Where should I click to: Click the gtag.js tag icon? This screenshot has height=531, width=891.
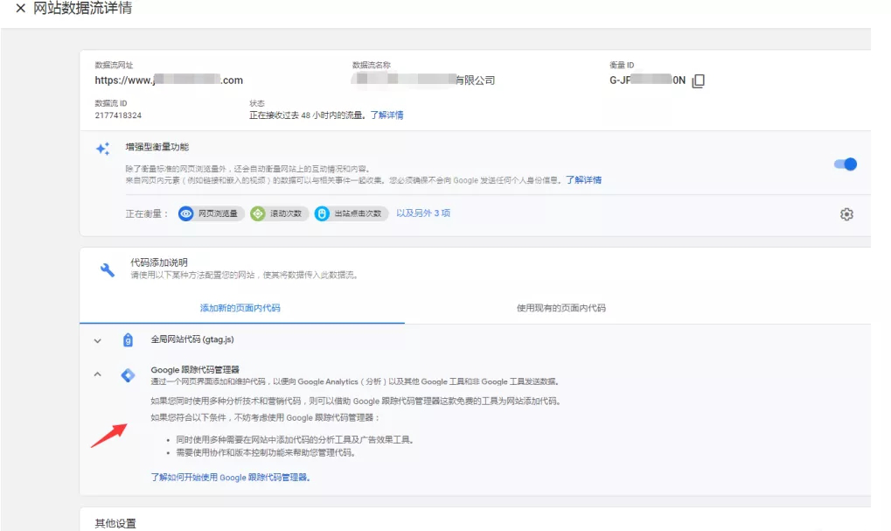(x=128, y=340)
